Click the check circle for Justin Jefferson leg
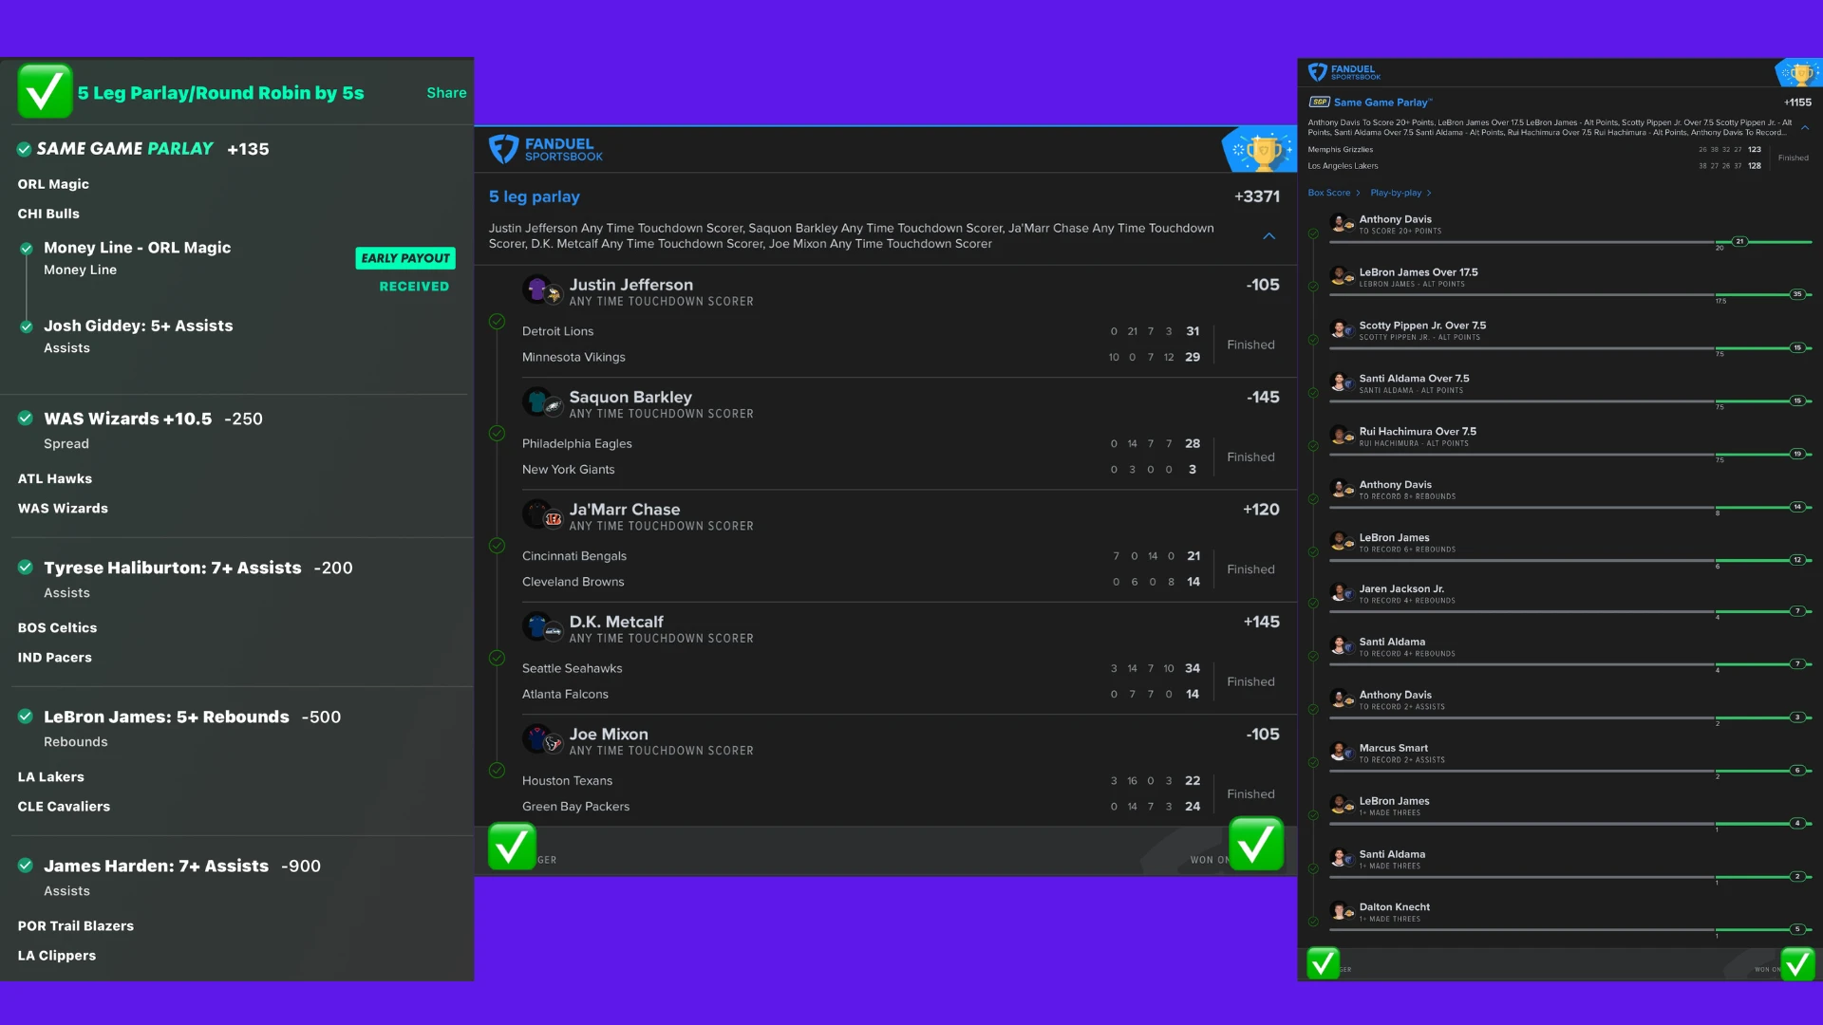This screenshot has height=1025, width=1823. [497, 322]
